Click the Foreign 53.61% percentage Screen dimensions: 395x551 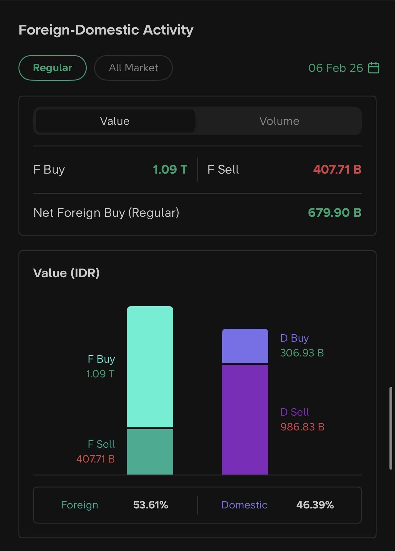[150, 505]
